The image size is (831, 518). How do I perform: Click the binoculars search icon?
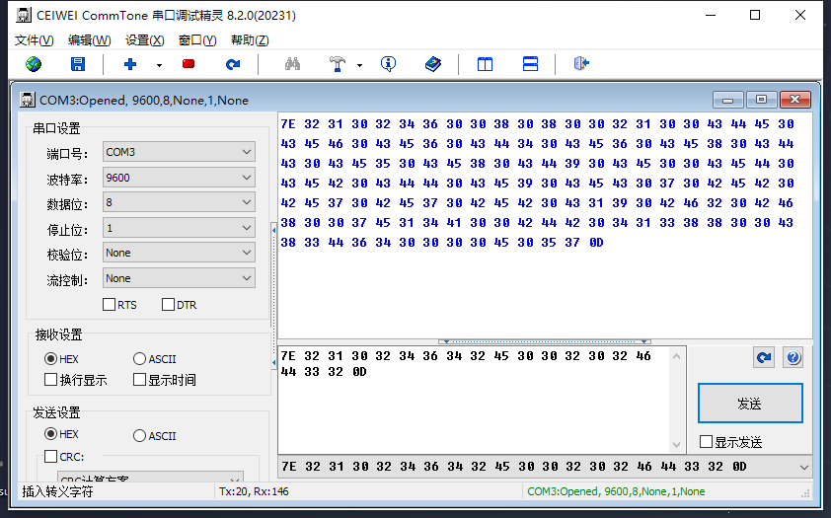coord(292,64)
